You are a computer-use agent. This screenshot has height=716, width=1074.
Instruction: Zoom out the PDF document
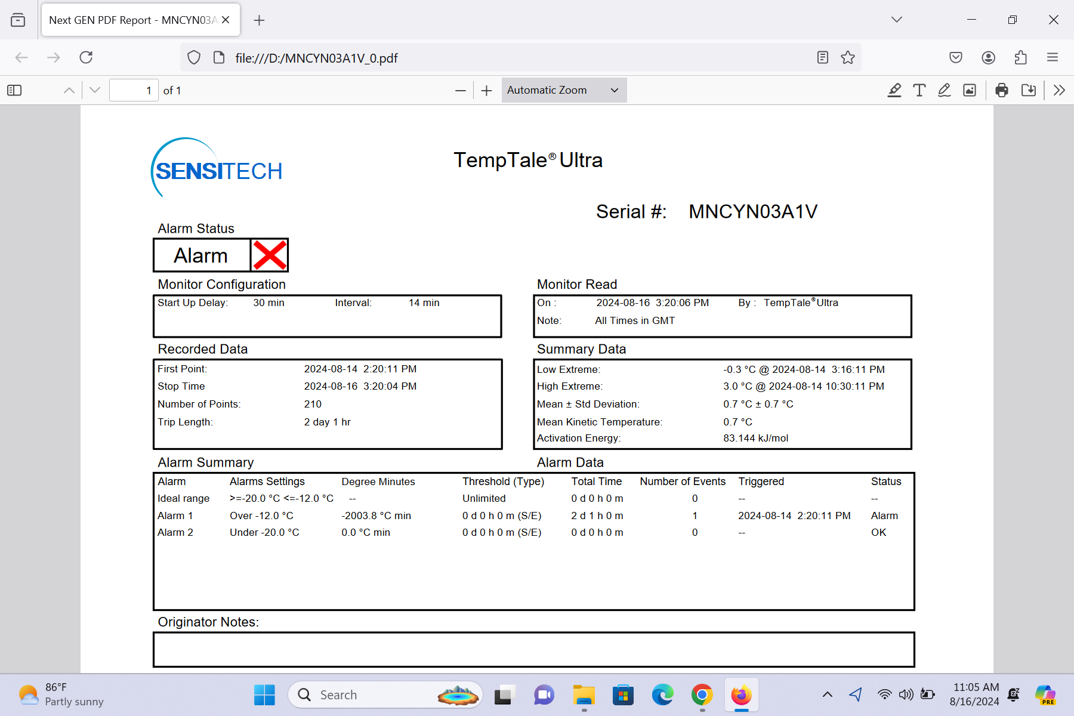coord(460,91)
